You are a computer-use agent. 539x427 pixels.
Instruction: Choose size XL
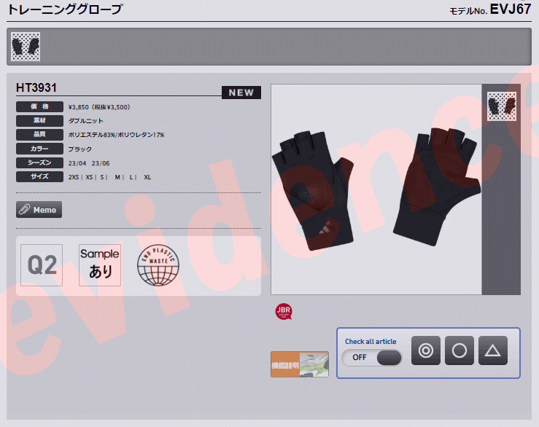[147, 177]
